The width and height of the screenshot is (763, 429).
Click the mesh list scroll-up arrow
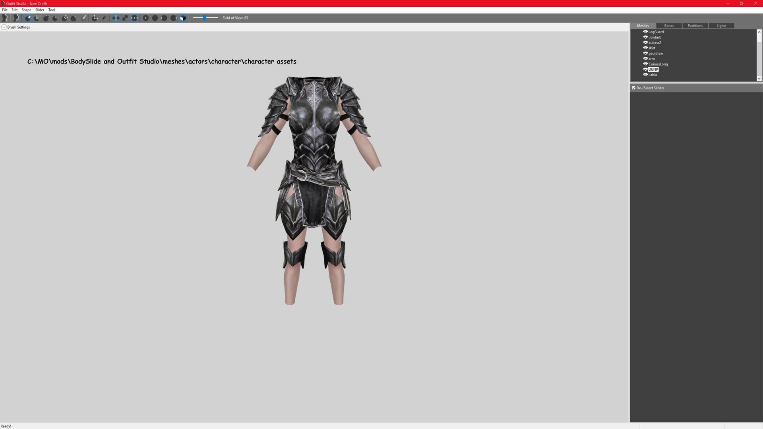coord(759,32)
